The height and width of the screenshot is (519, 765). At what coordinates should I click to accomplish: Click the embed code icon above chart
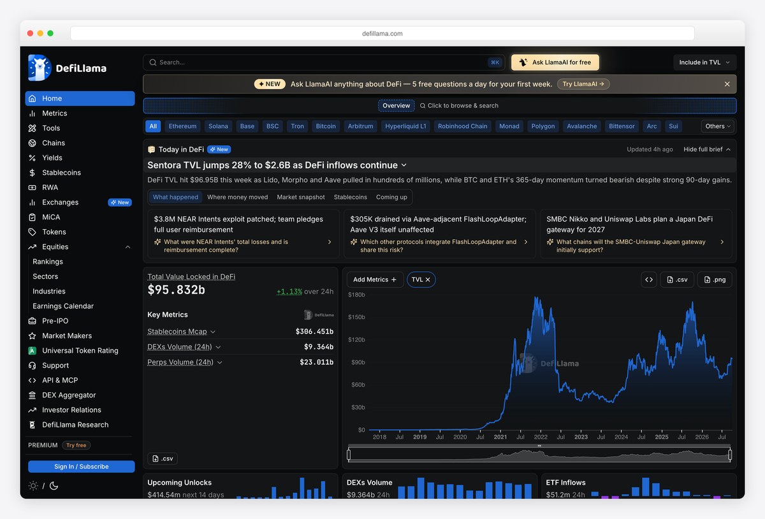tap(649, 280)
